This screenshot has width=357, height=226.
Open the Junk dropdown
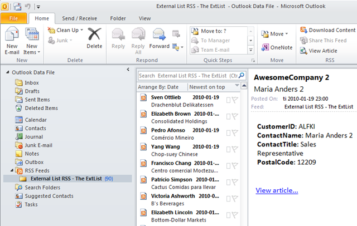point(60,41)
